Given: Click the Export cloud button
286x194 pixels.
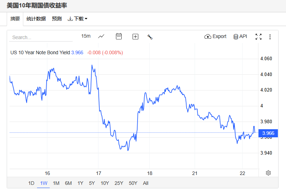Looking at the screenshot, I should point(215,37).
